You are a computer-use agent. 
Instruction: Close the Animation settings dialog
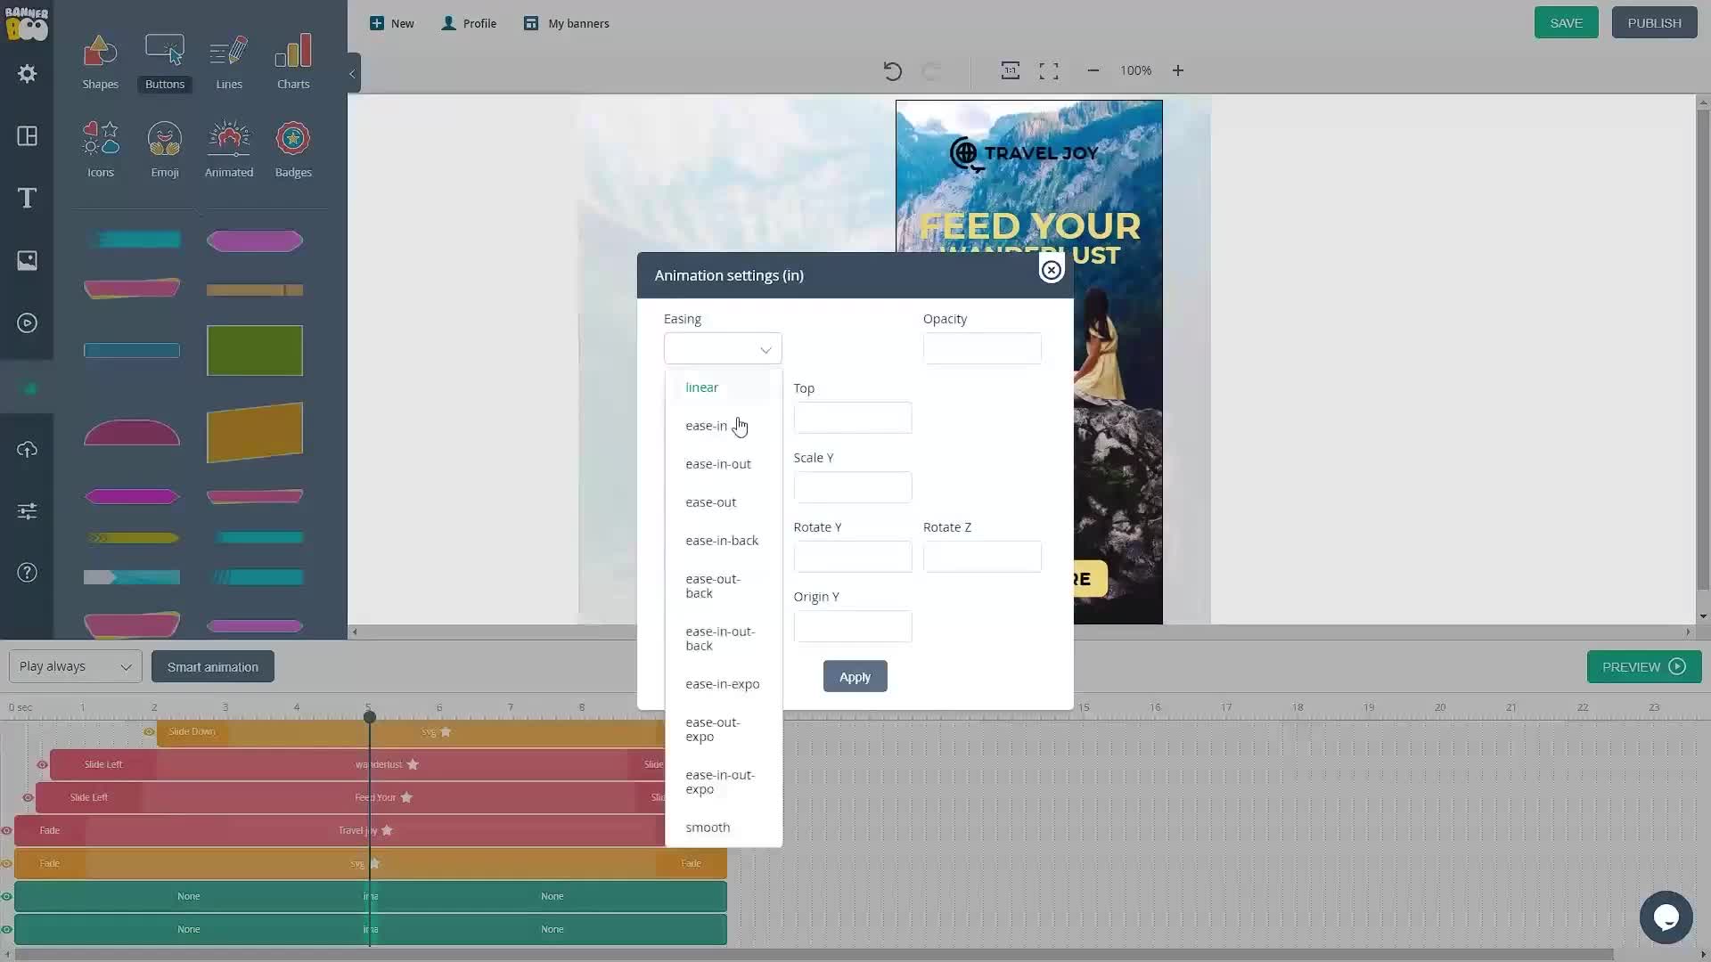click(x=1052, y=270)
